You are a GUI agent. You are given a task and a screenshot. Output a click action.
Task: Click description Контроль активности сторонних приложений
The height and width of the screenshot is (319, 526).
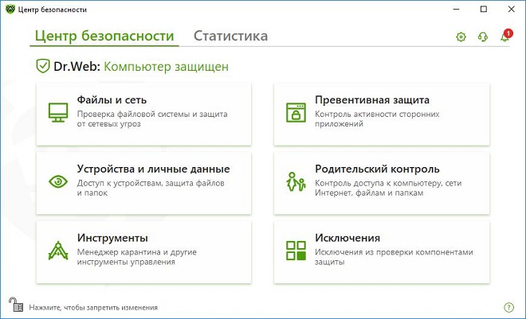coord(377,119)
